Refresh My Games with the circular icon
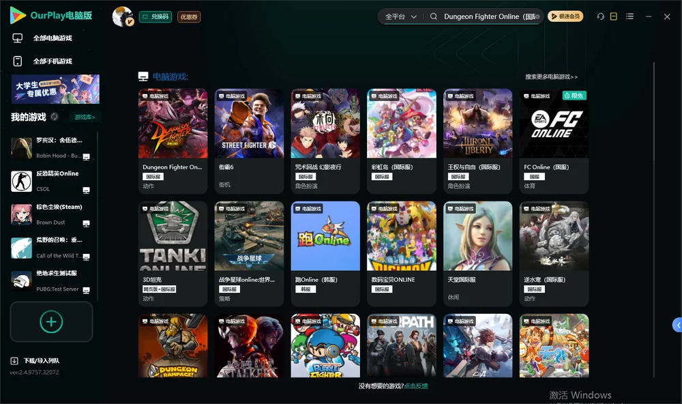The height and width of the screenshot is (404, 682). coord(55,117)
